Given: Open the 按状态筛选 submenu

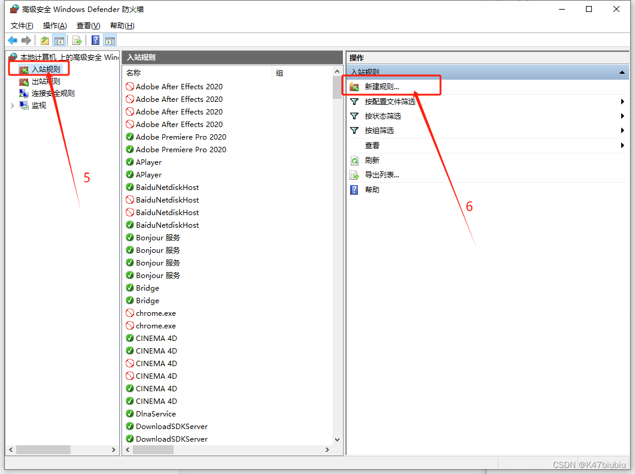Looking at the screenshot, I should pos(382,116).
